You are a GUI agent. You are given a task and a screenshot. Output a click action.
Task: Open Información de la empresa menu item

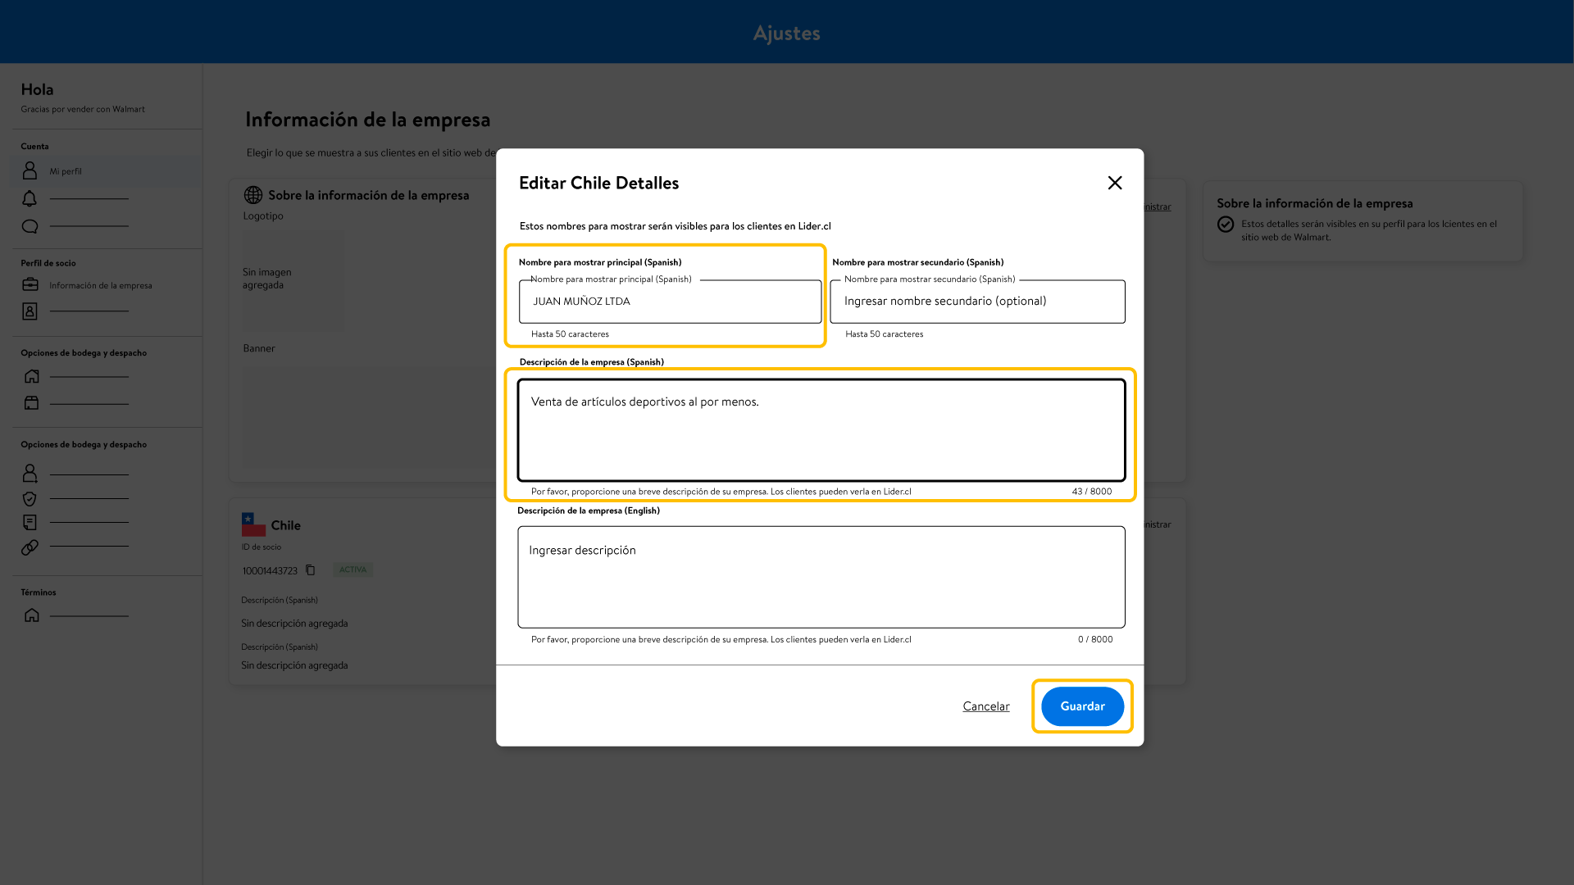click(100, 285)
